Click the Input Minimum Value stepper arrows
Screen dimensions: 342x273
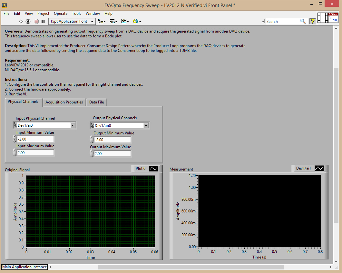pyautogui.click(x=15, y=139)
